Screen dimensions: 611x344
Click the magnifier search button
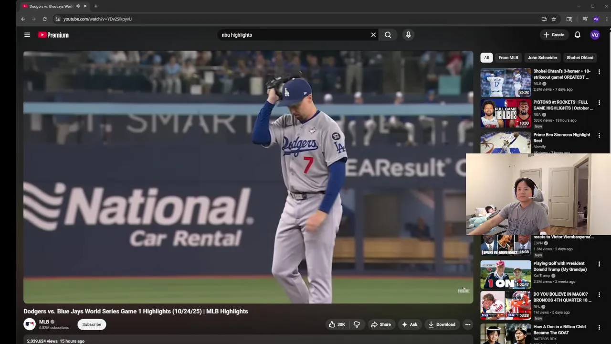388,35
